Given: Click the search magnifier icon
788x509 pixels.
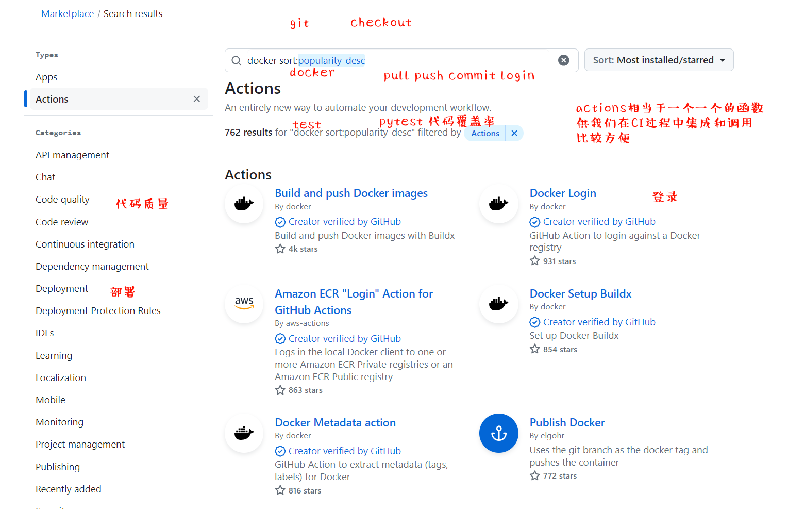Looking at the screenshot, I should (x=237, y=61).
